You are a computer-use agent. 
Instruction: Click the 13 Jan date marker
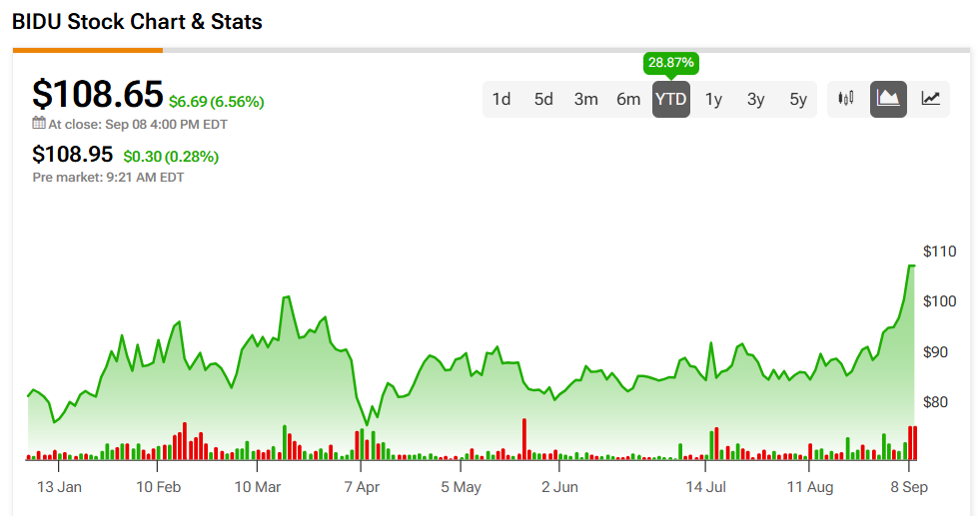click(59, 487)
